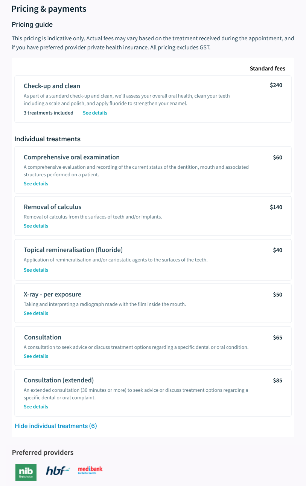Screen dimensions: 306x486
Task: Click the hbf provider logo
Action: coord(58,471)
